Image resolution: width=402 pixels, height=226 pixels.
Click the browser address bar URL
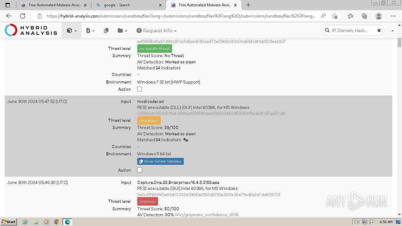[181, 16]
